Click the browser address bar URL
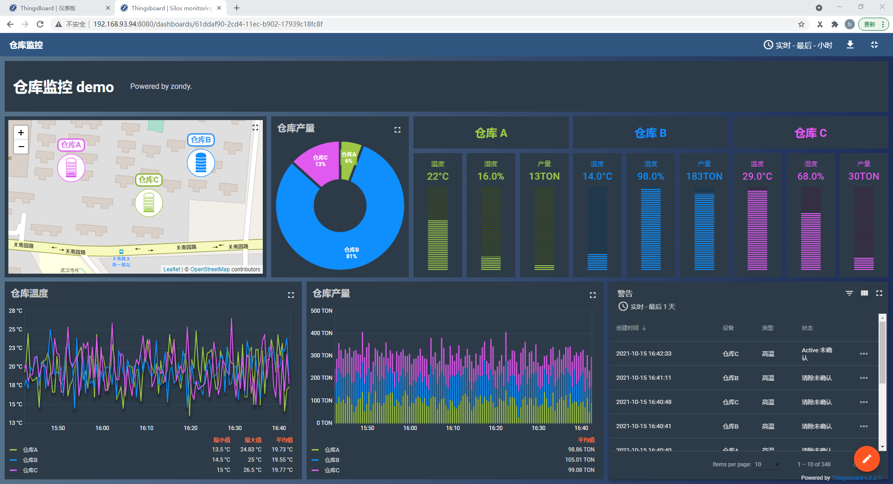 click(x=208, y=24)
